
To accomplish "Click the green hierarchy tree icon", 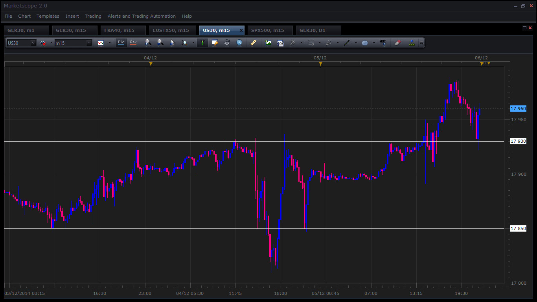I will point(412,43).
